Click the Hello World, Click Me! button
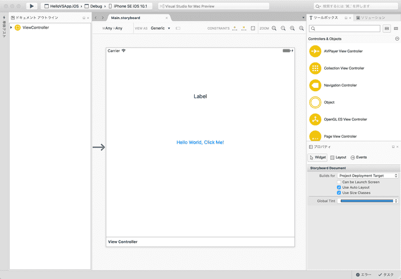401x279 pixels. 200,142
